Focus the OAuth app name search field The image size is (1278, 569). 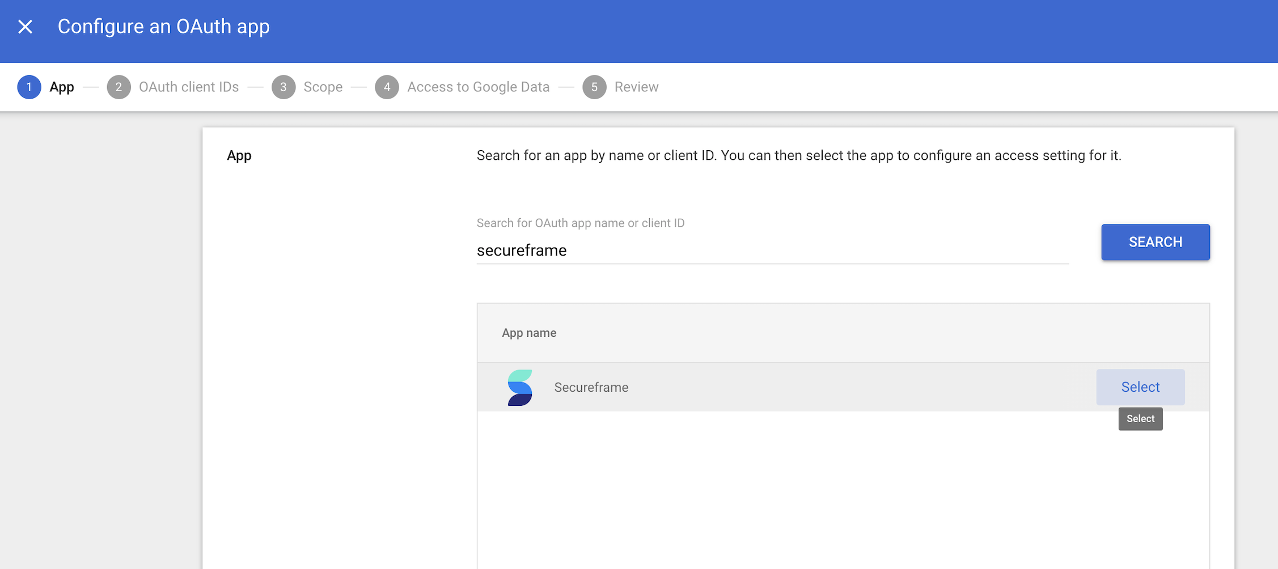click(x=772, y=250)
